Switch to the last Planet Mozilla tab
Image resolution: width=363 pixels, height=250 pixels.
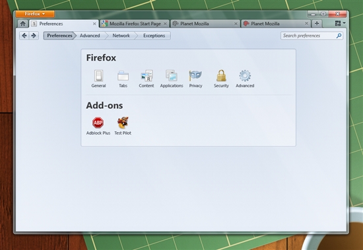point(276,24)
